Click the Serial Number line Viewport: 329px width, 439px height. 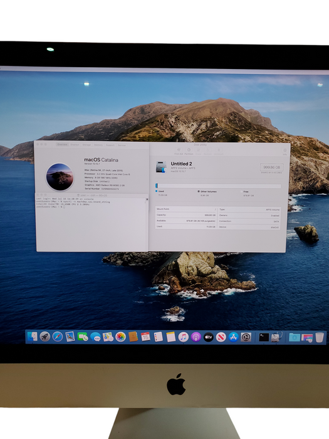[x=102, y=189]
